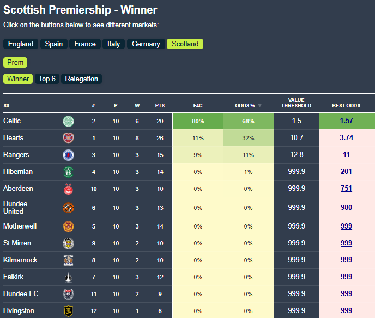Select the England league tab

tap(21, 44)
